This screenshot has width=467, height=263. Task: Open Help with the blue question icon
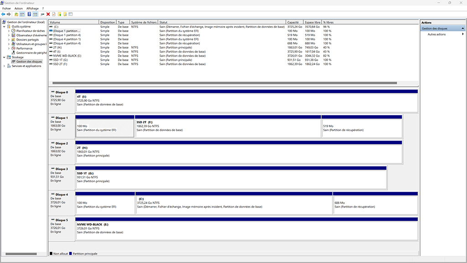tap(29, 14)
